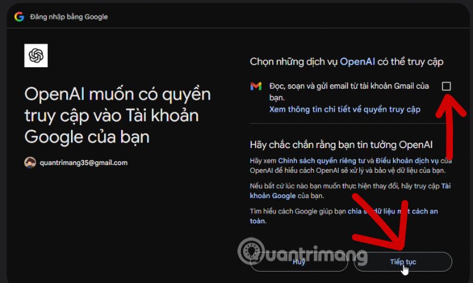The height and width of the screenshot is (283, 473).
Task: Open 'Xem thông tin chi tiết về quyền truy cập'
Action: pos(345,110)
